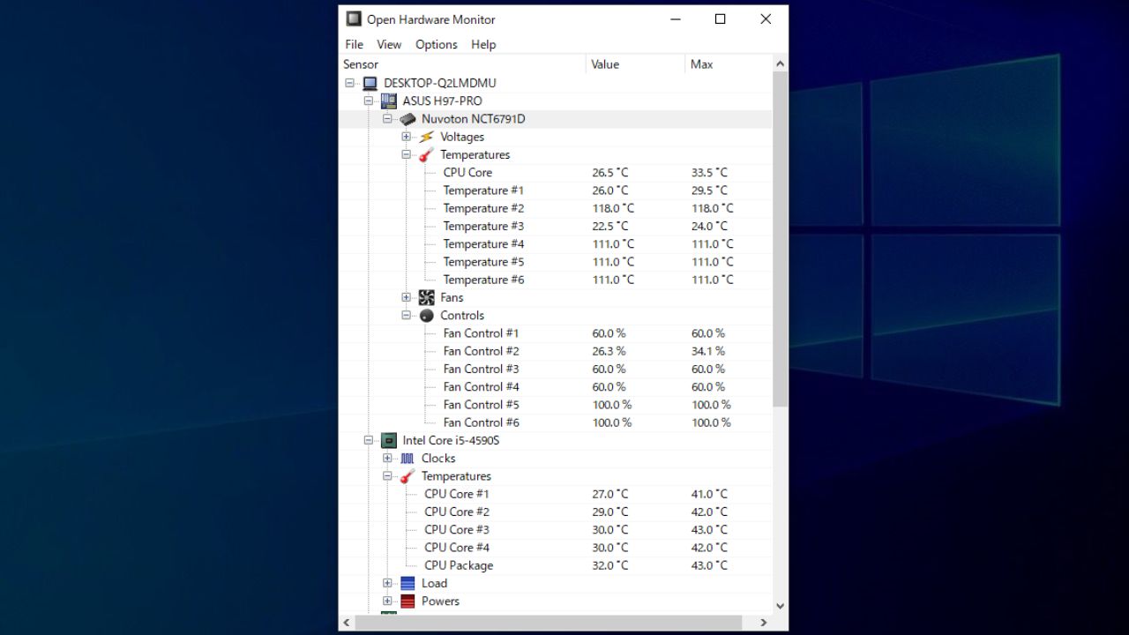Select the CPU Core #1 row
Screen dimensions: 1129x635
556,494
